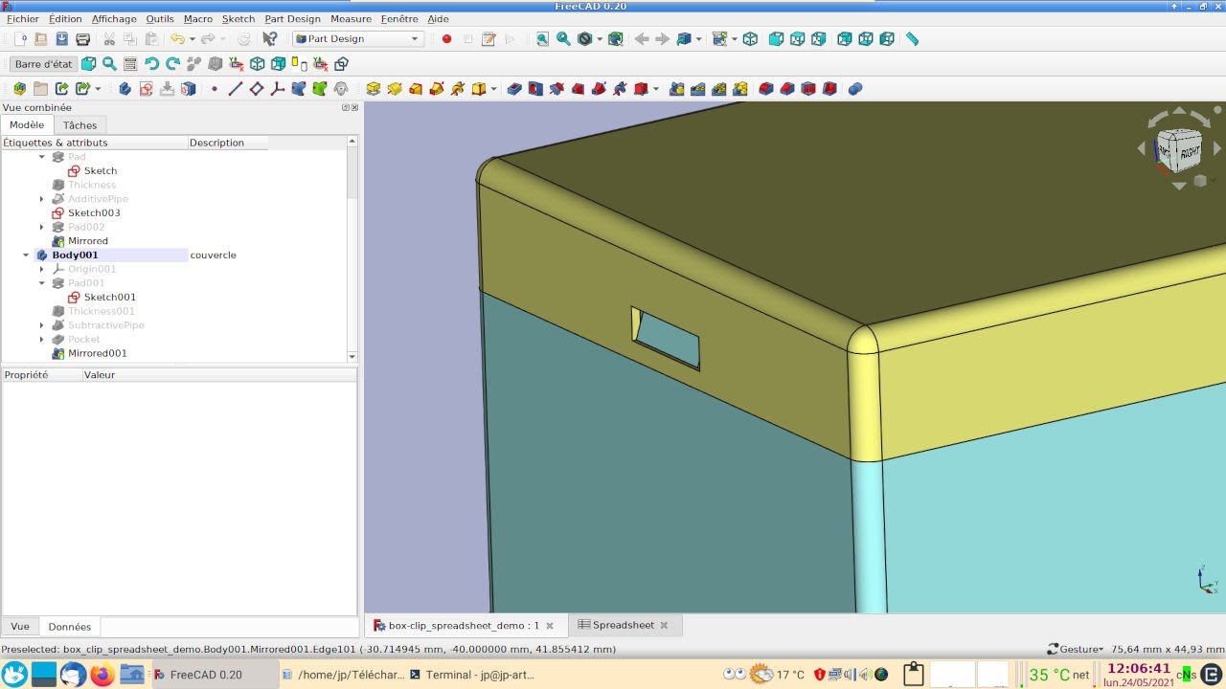Select Sketch001 in the model tree
This screenshot has width=1226, height=689.
tap(110, 298)
